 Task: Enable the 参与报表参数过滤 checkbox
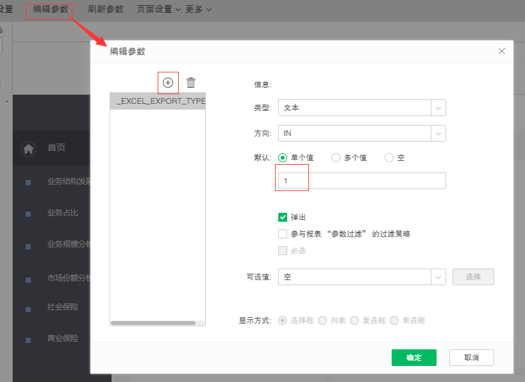click(x=283, y=233)
